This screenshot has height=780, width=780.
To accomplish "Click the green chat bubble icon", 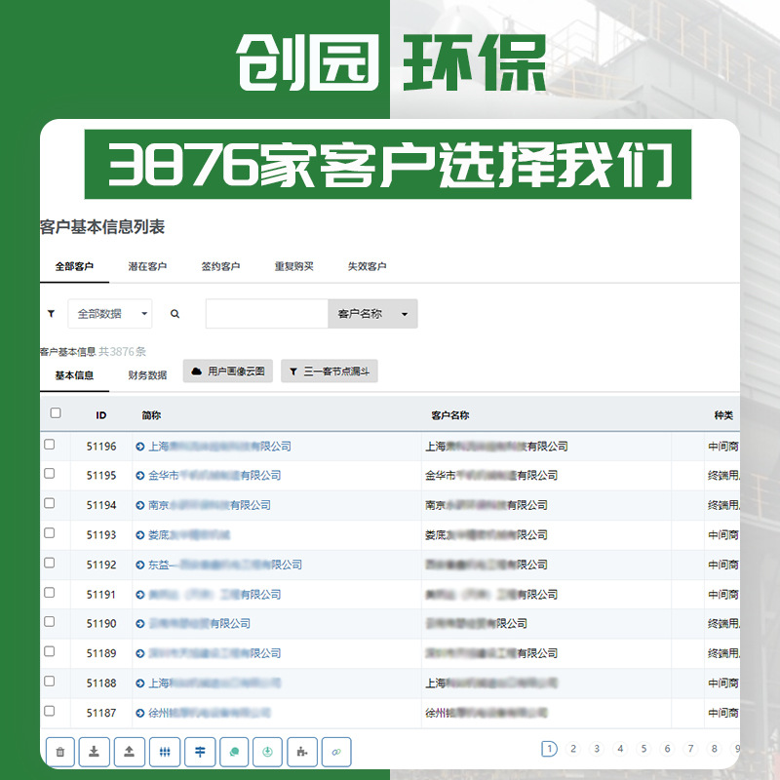I will pos(233,752).
